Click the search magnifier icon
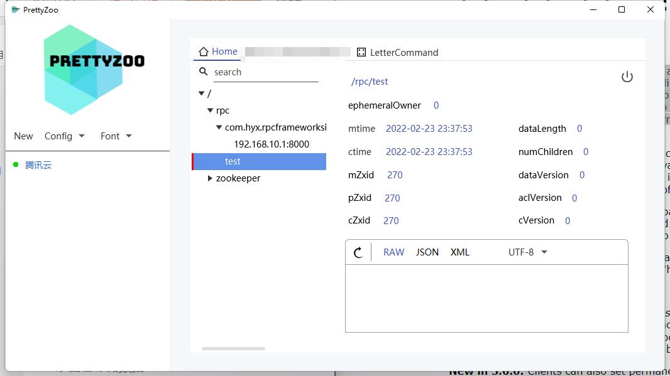Screen dimensions: 670x376 click(204, 72)
